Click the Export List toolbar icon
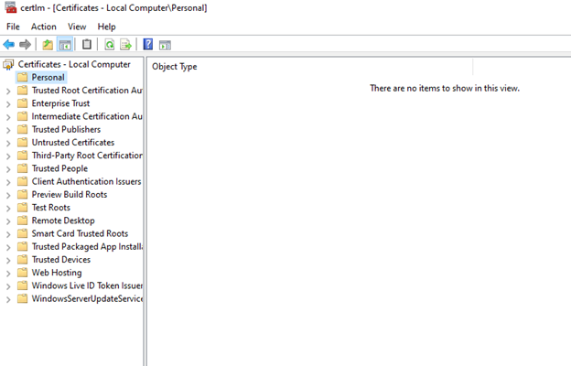The height and width of the screenshot is (366, 571). point(125,44)
